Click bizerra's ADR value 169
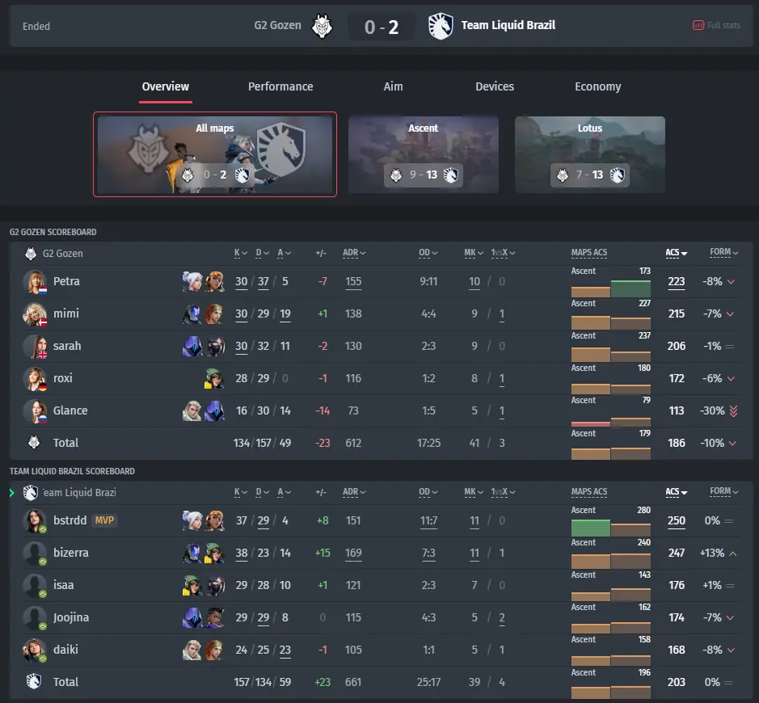The height and width of the screenshot is (703, 759). (x=353, y=553)
